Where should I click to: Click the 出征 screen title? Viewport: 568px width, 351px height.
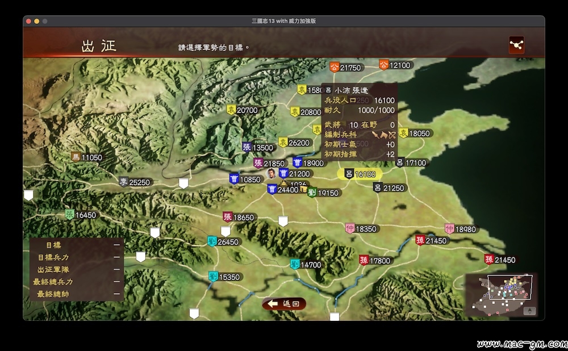click(99, 46)
